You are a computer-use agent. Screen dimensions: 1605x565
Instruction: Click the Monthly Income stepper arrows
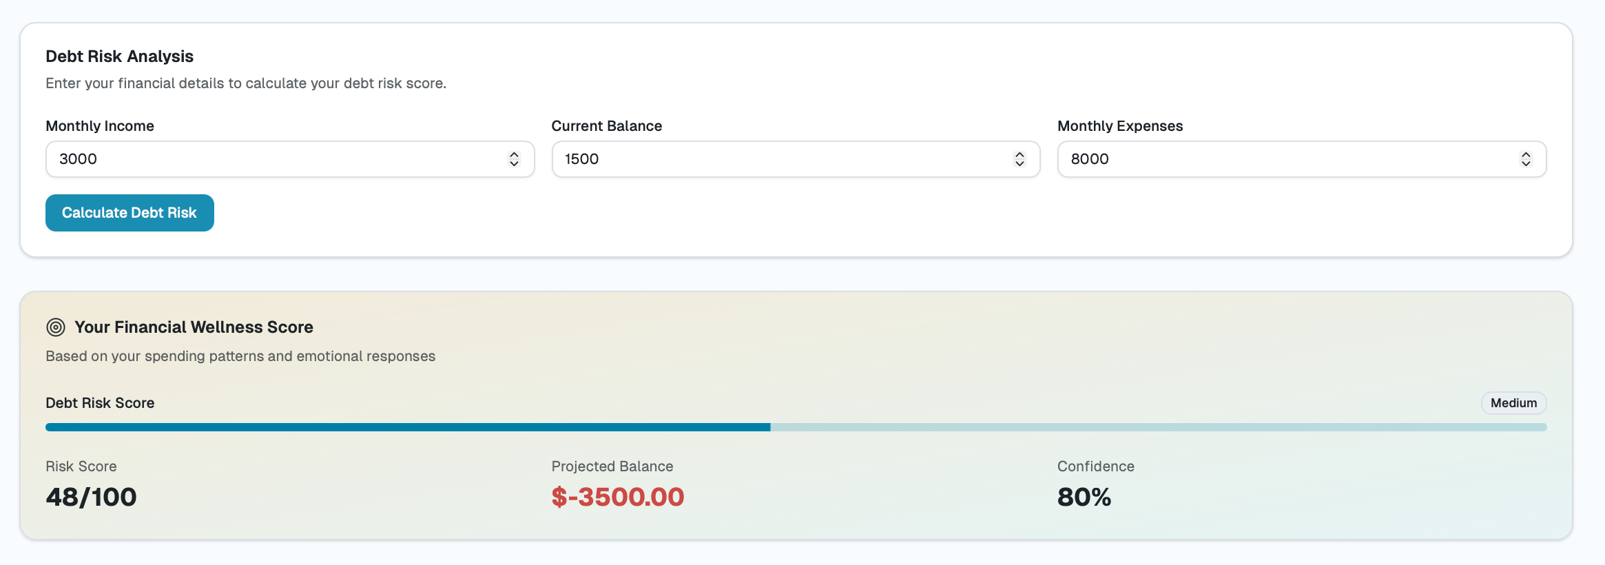[x=514, y=159]
